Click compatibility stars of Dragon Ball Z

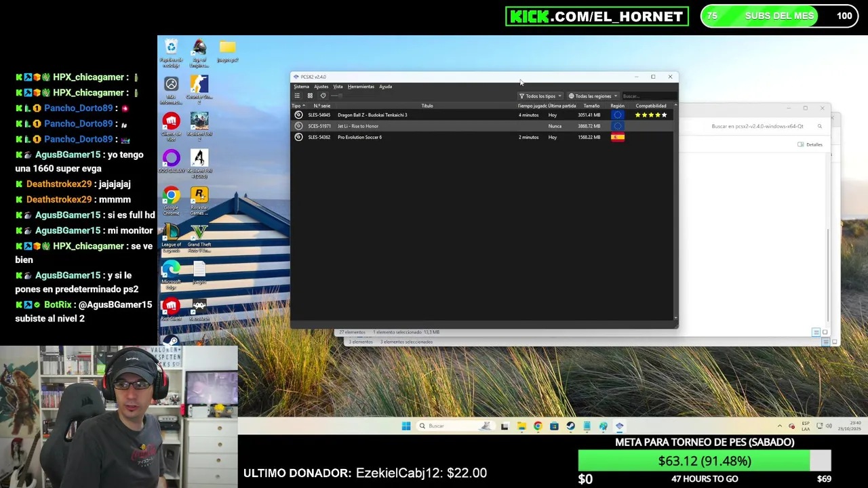point(651,115)
